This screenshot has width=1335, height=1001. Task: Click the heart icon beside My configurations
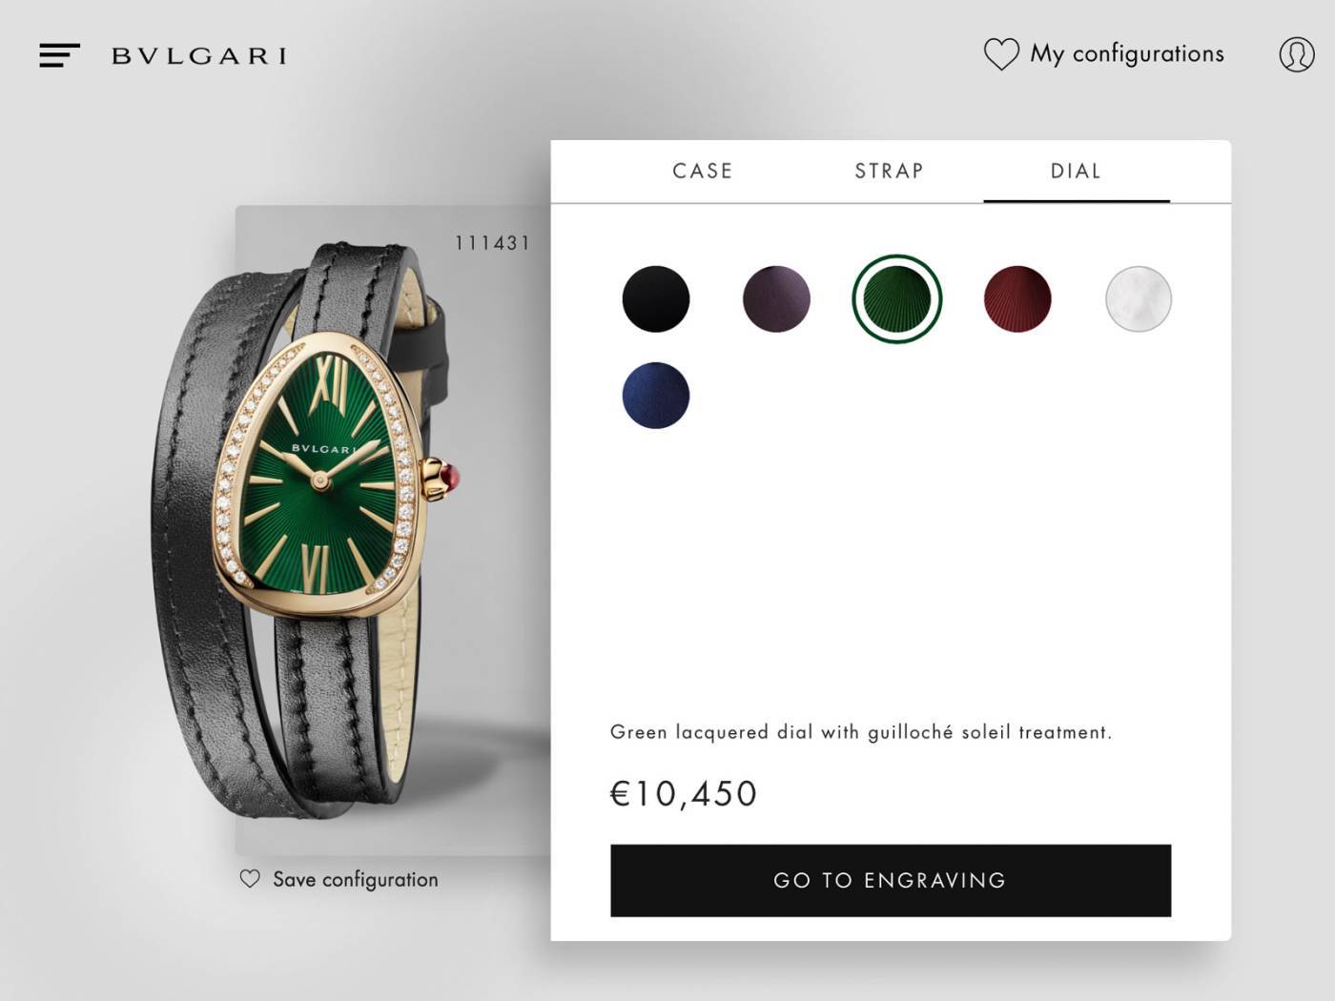(x=1001, y=54)
